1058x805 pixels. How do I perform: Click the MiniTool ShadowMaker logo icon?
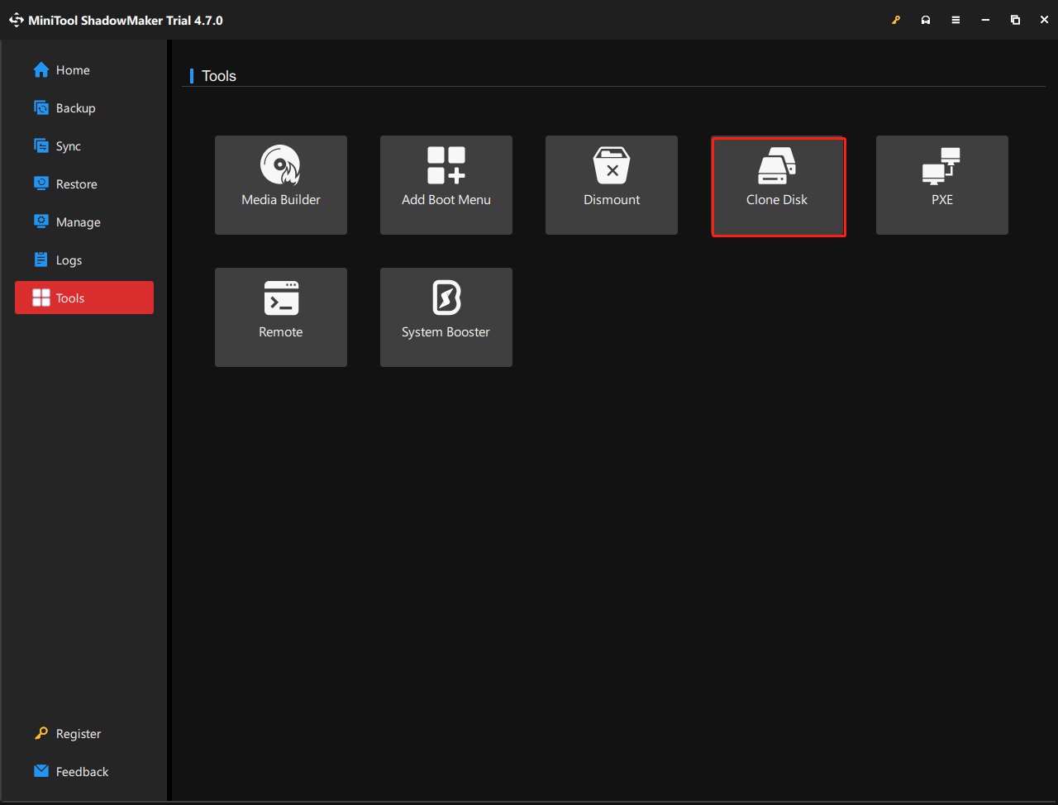point(16,20)
